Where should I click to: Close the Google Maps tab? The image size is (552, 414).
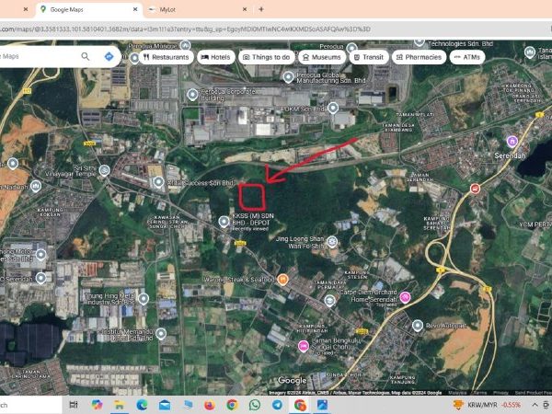pyautogui.click(x=135, y=9)
